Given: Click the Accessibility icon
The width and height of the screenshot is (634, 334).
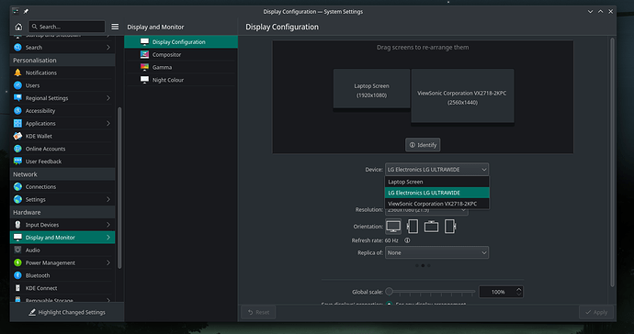Looking at the screenshot, I should click(x=17, y=111).
